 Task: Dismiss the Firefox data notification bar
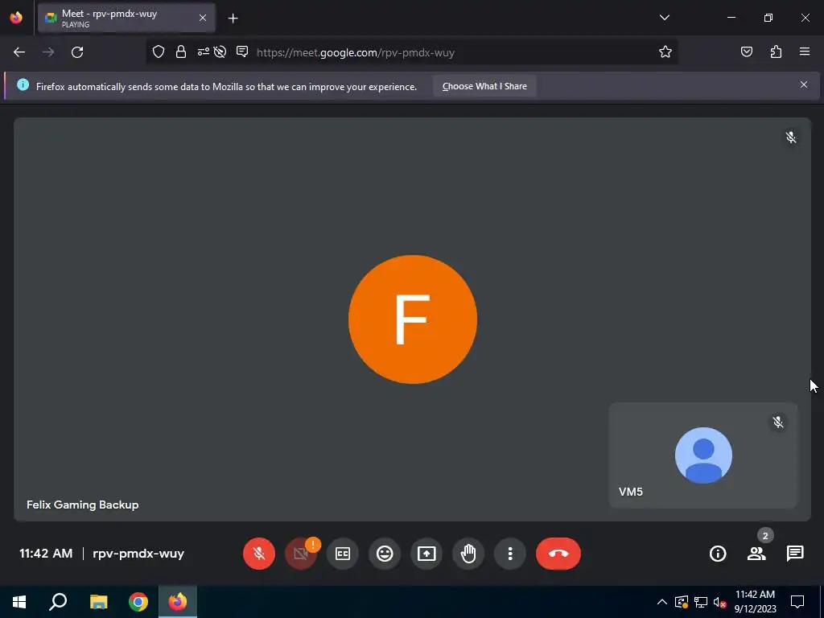pos(804,84)
